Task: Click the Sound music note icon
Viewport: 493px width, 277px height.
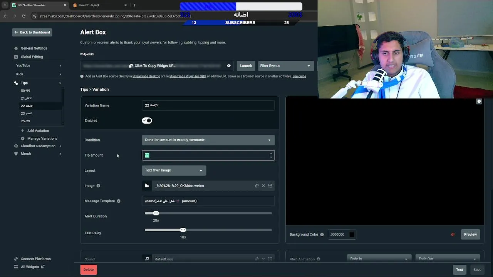Action: [147, 259]
